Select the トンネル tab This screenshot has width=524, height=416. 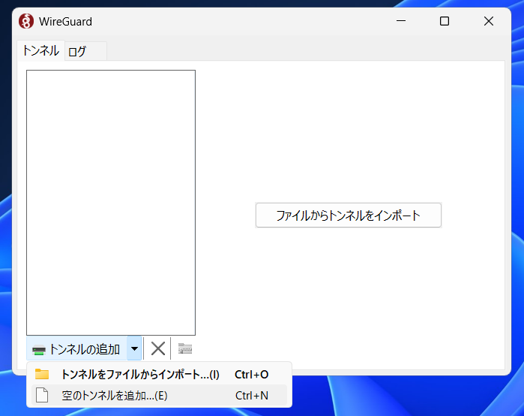40,51
